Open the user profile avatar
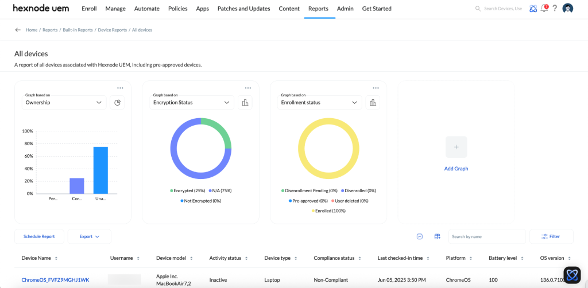Screen dimensions: 588x288 [x=568, y=9]
